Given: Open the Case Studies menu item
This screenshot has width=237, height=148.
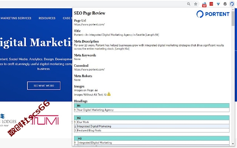Looking at the screenshot, I should click(x=67, y=18).
